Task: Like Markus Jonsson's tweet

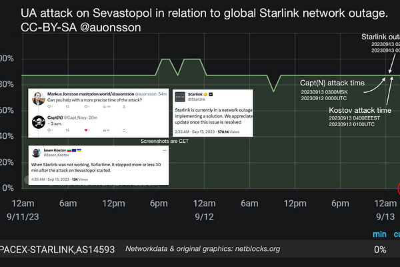Action: tap(87, 107)
